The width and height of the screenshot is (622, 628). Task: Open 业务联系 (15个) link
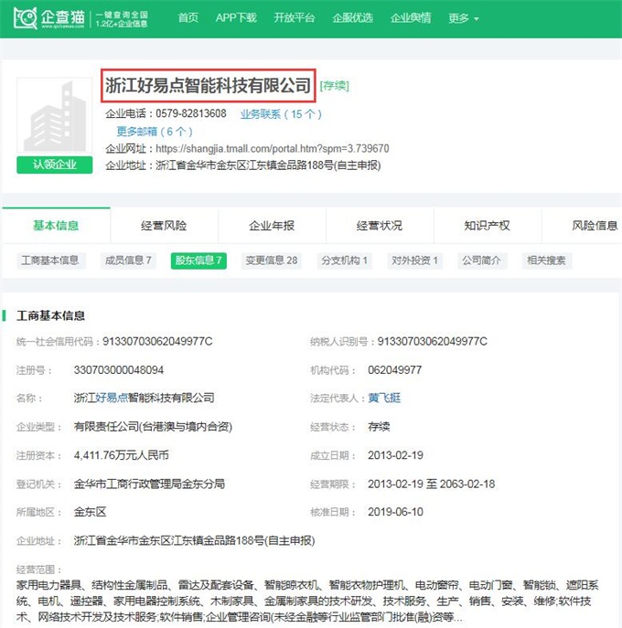(281, 114)
